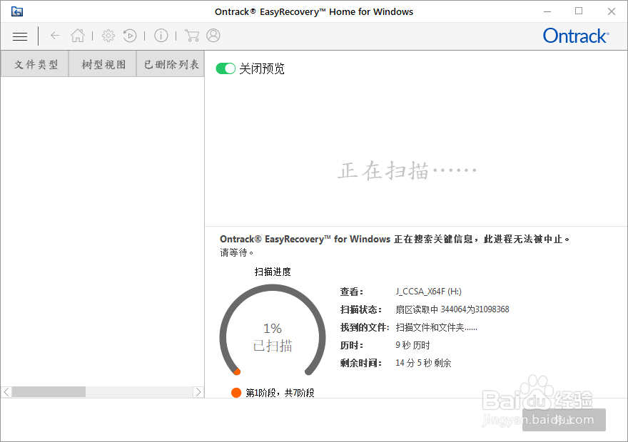628x442 pixels.
Task: Click the resume recovery icon
Action: pos(130,36)
